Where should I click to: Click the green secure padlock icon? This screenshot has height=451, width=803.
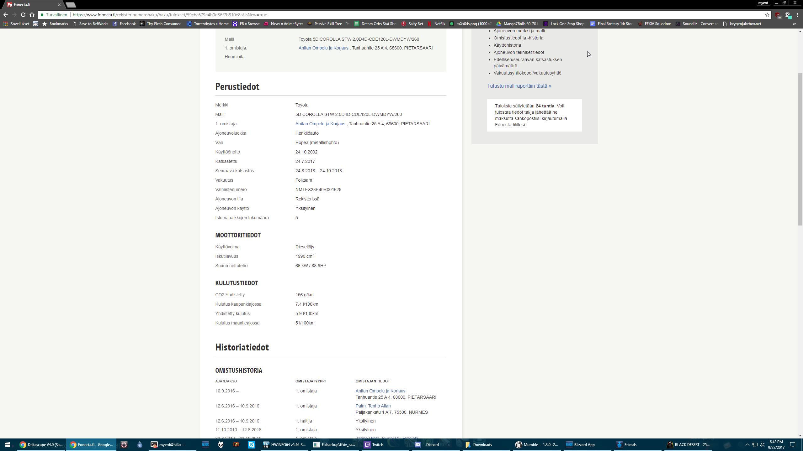pos(42,15)
